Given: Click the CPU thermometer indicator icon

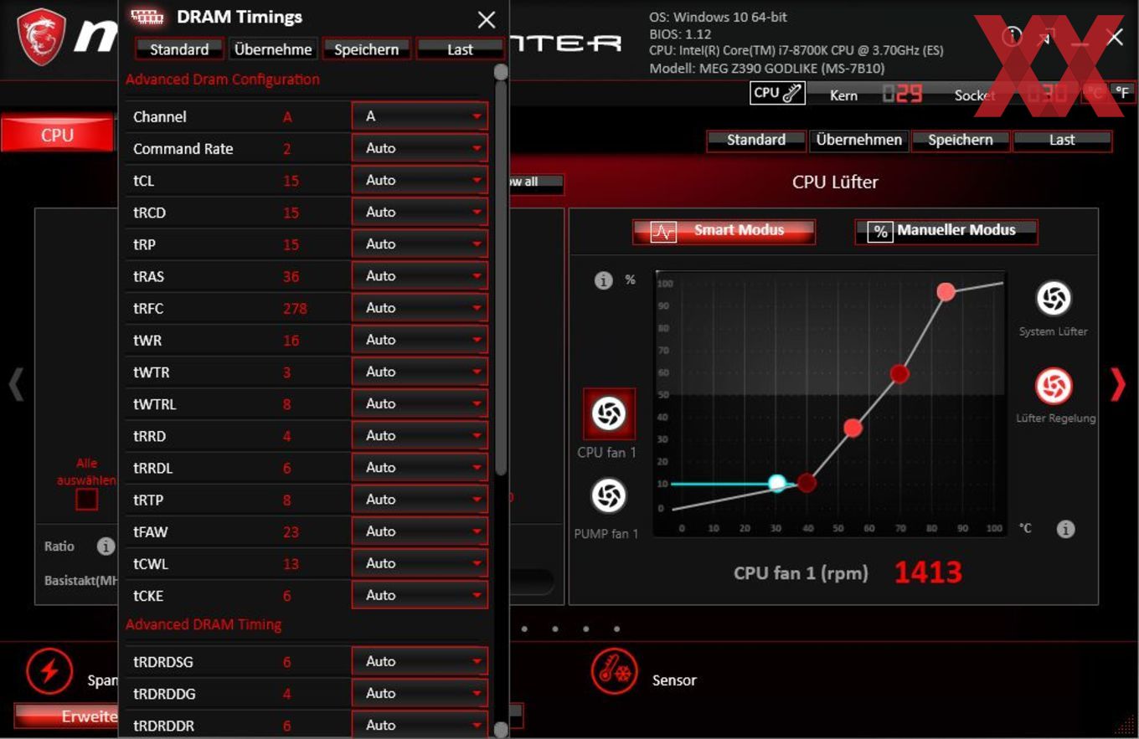Looking at the screenshot, I should (x=777, y=93).
